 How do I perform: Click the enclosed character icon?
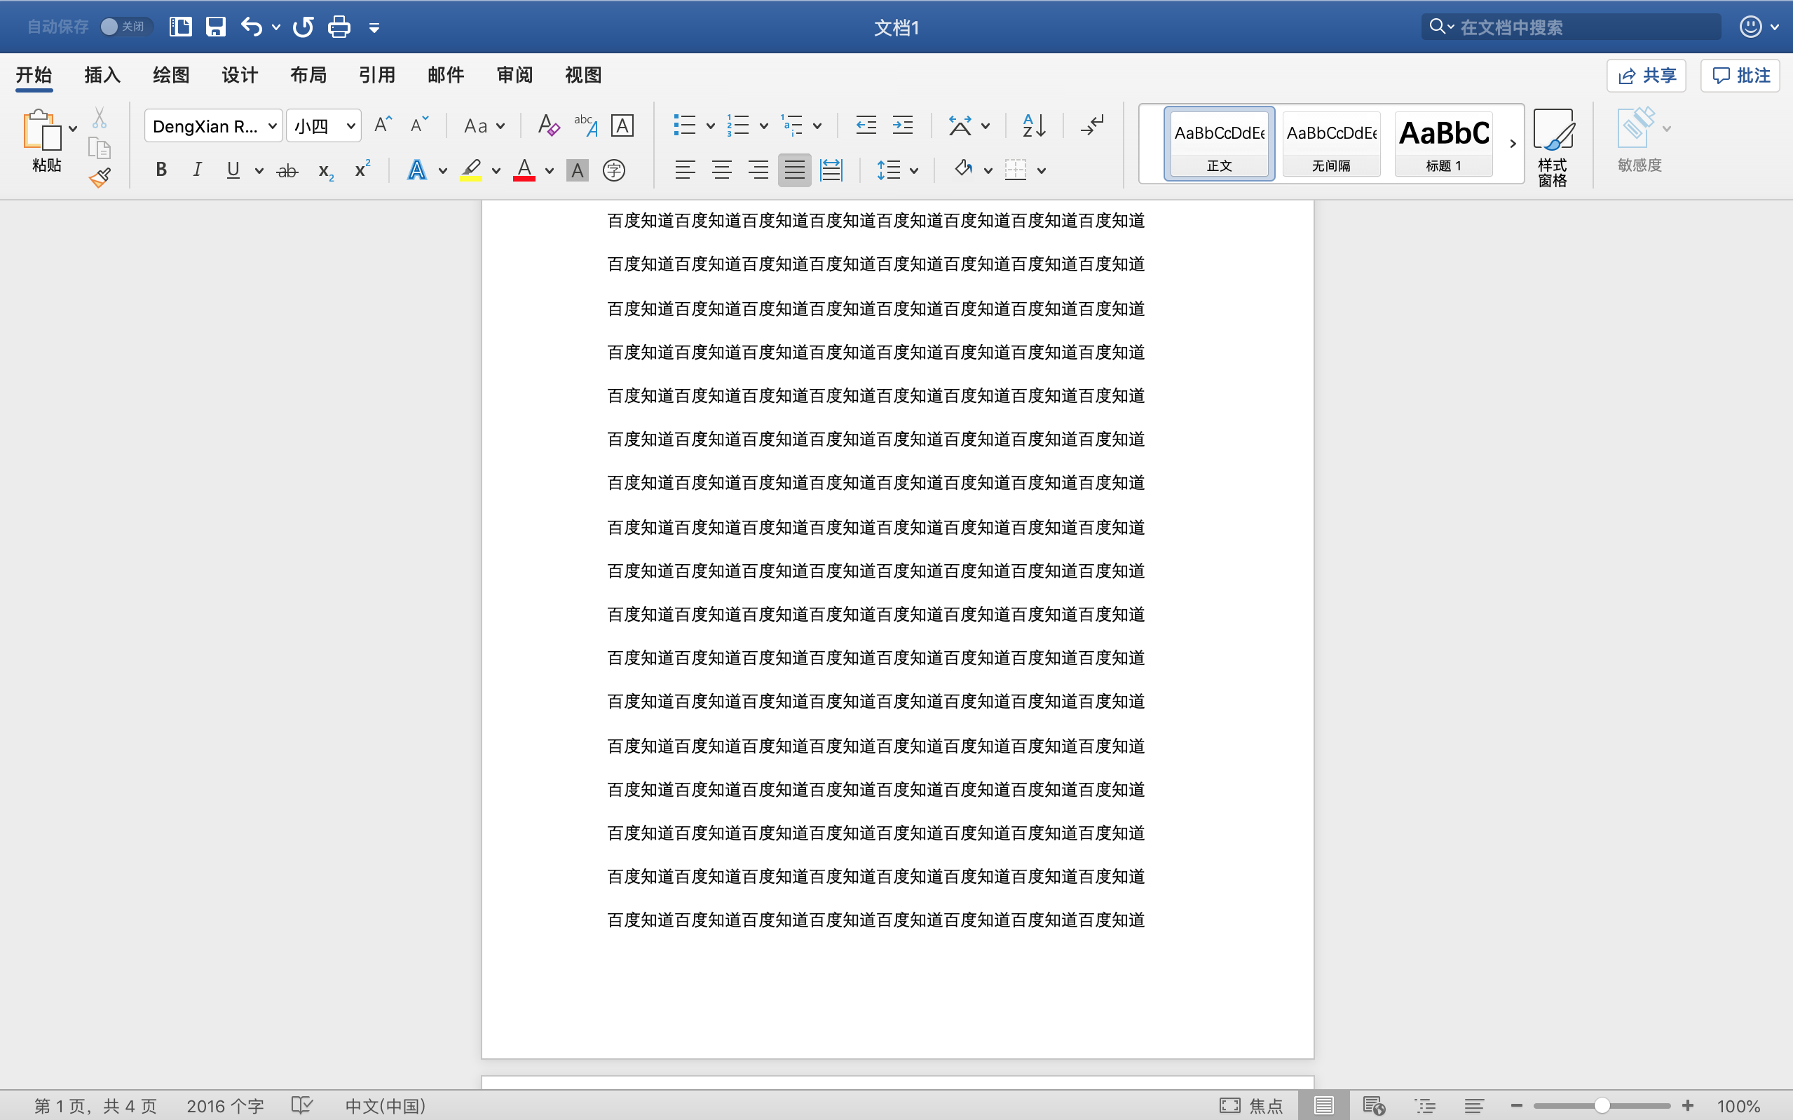(613, 170)
